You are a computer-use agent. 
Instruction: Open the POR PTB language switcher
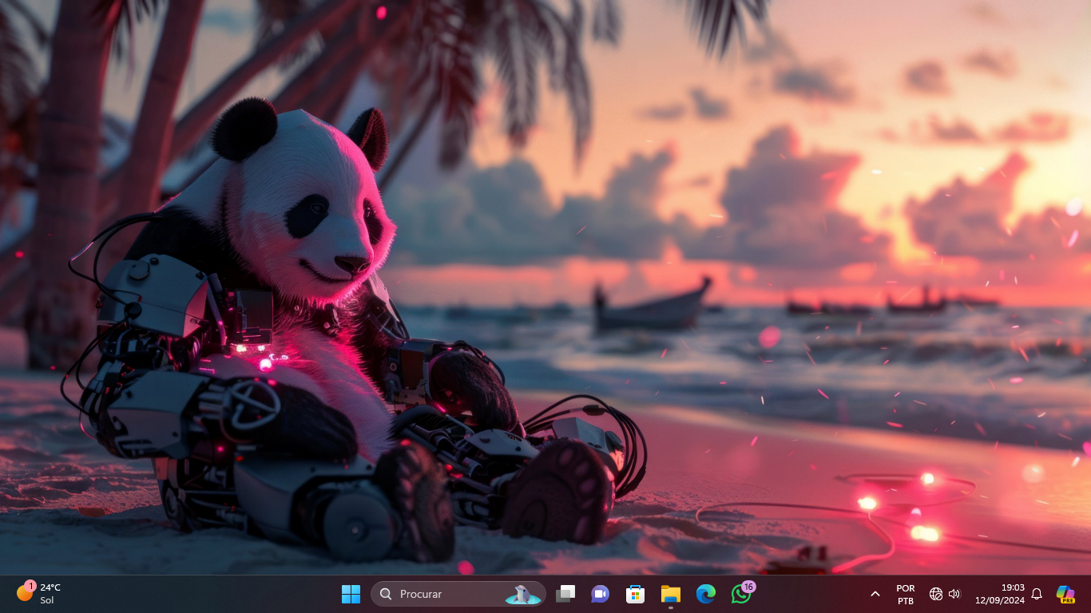click(905, 594)
